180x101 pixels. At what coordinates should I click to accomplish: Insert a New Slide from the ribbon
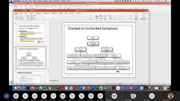[28, 17]
